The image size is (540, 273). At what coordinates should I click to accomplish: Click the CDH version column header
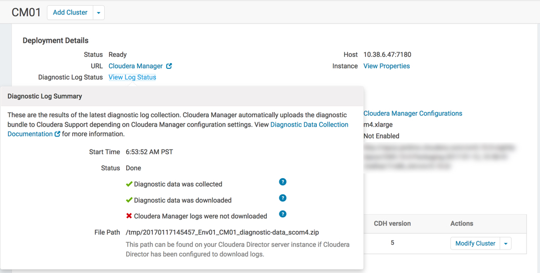392,224
